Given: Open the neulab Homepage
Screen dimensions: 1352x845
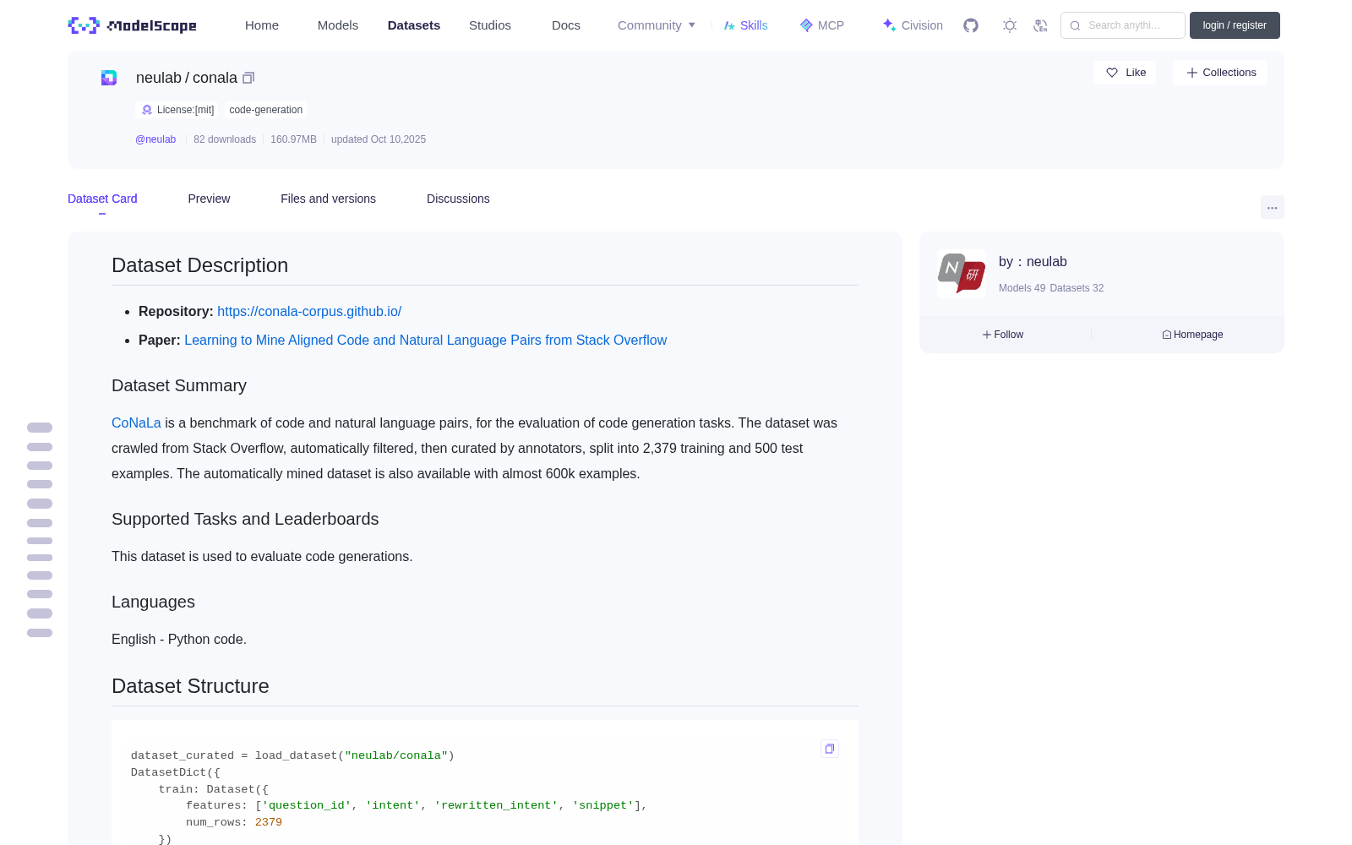Looking at the screenshot, I should [x=1192, y=335].
